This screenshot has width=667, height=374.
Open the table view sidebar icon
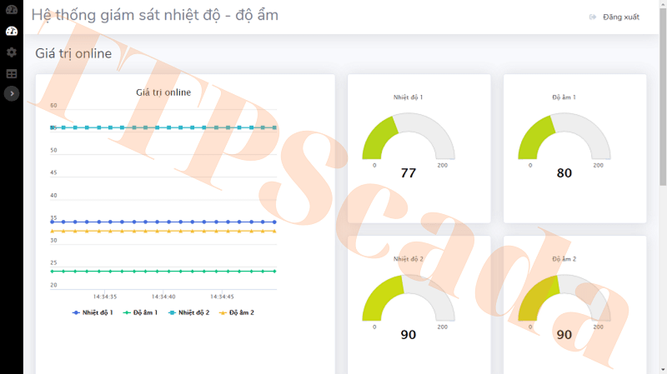pyautogui.click(x=12, y=74)
